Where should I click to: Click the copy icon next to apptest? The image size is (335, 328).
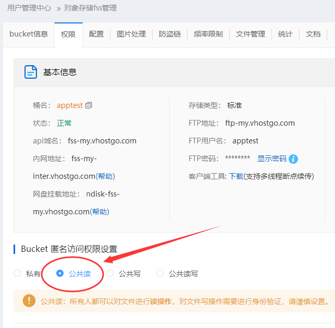pyautogui.click(x=89, y=105)
